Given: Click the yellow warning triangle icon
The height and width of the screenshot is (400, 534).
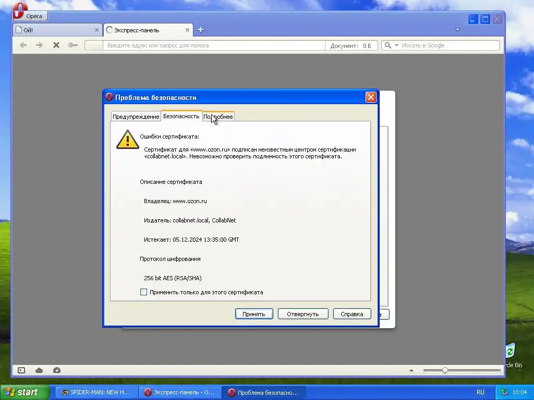Looking at the screenshot, I should click(127, 140).
